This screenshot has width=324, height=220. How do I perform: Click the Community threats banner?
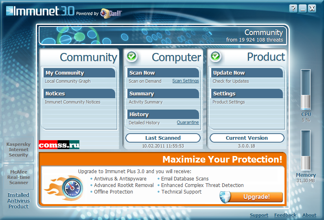click(x=163, y=35)
